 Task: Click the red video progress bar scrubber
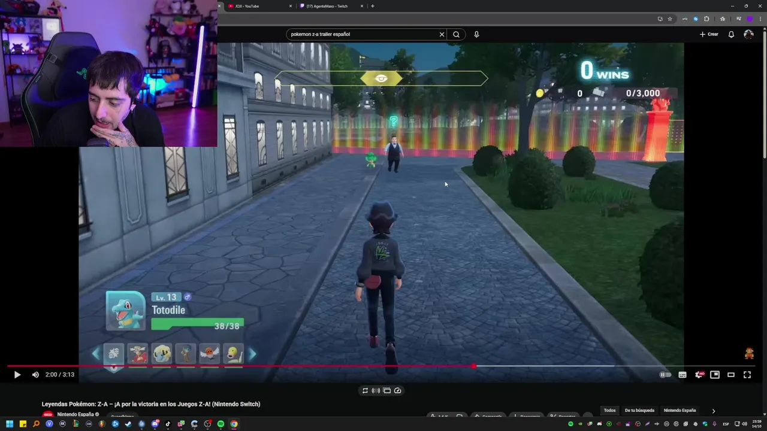click(473, 366)
